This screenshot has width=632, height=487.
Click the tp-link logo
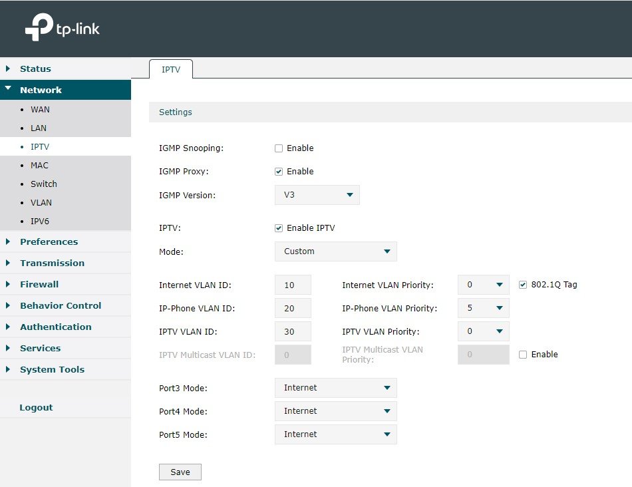tap(63, 27)
